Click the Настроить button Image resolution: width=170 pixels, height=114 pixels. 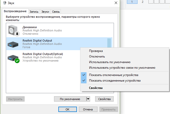pyautogui.click(x=15, y=99)
